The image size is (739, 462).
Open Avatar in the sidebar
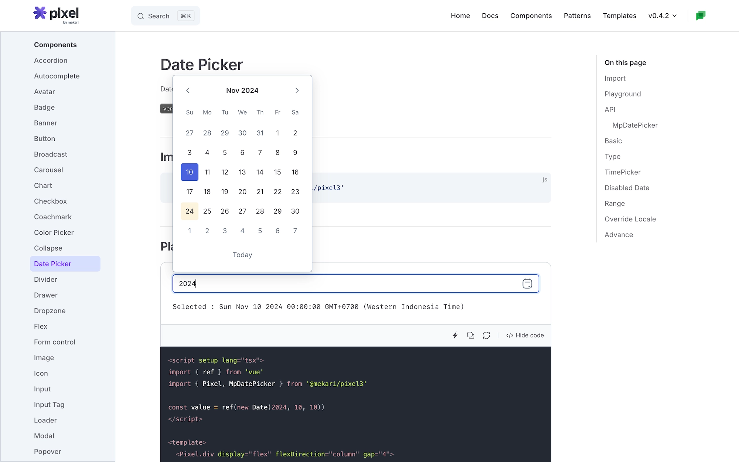pos(44,92)
